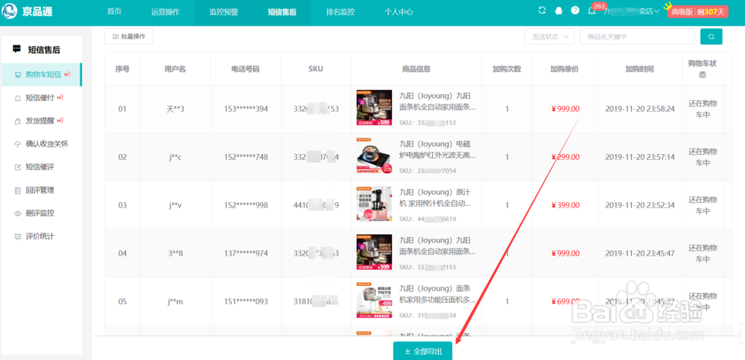Click product thumbnail in row 04
Image resolution: width=745 pixels, height=360 pixels.
[375, 252]
